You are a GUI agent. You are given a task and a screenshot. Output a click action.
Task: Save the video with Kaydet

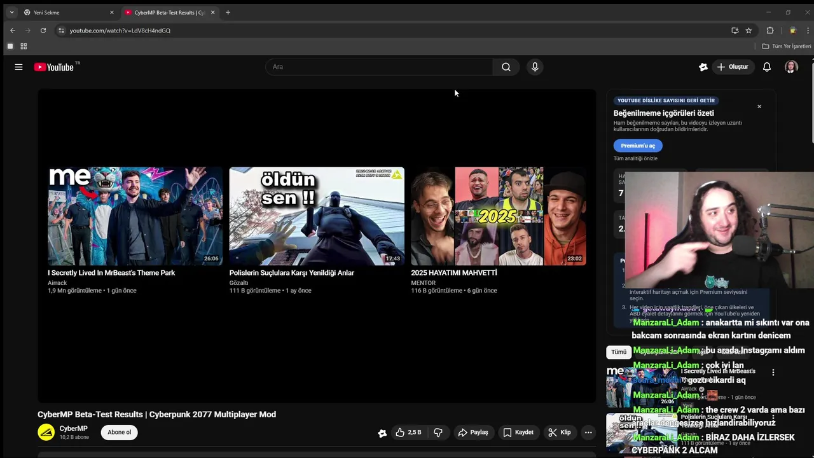click(x=518, y=433)
